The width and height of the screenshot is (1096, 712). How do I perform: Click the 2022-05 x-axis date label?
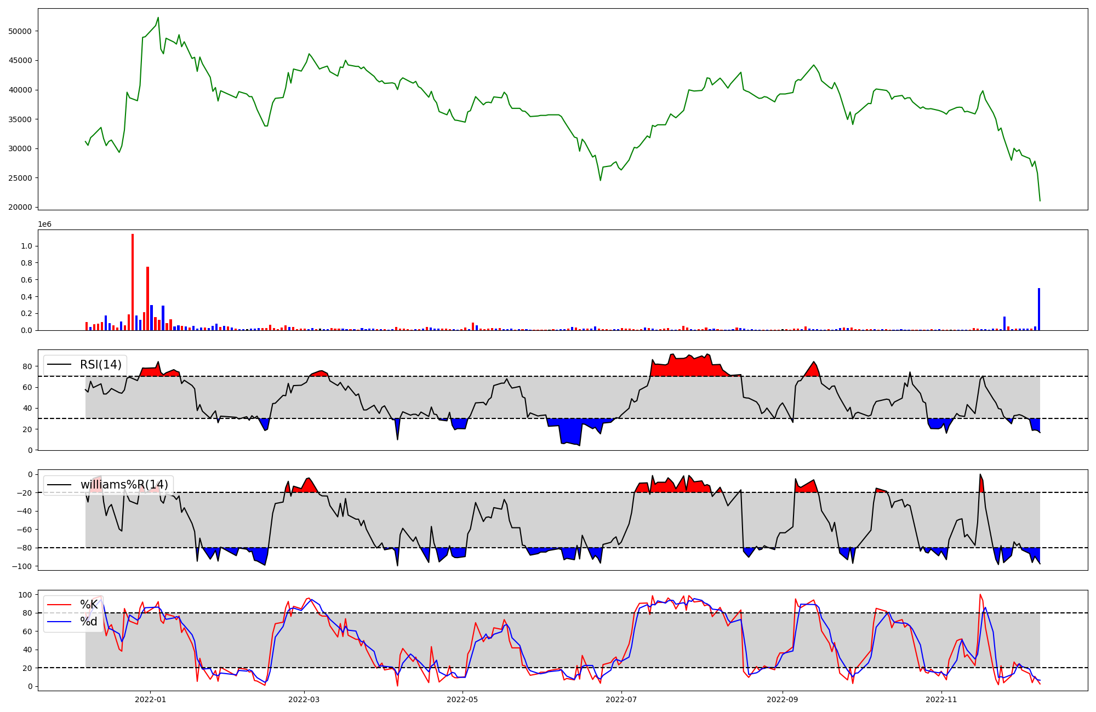pyautogui.click(x=463, y=699)
